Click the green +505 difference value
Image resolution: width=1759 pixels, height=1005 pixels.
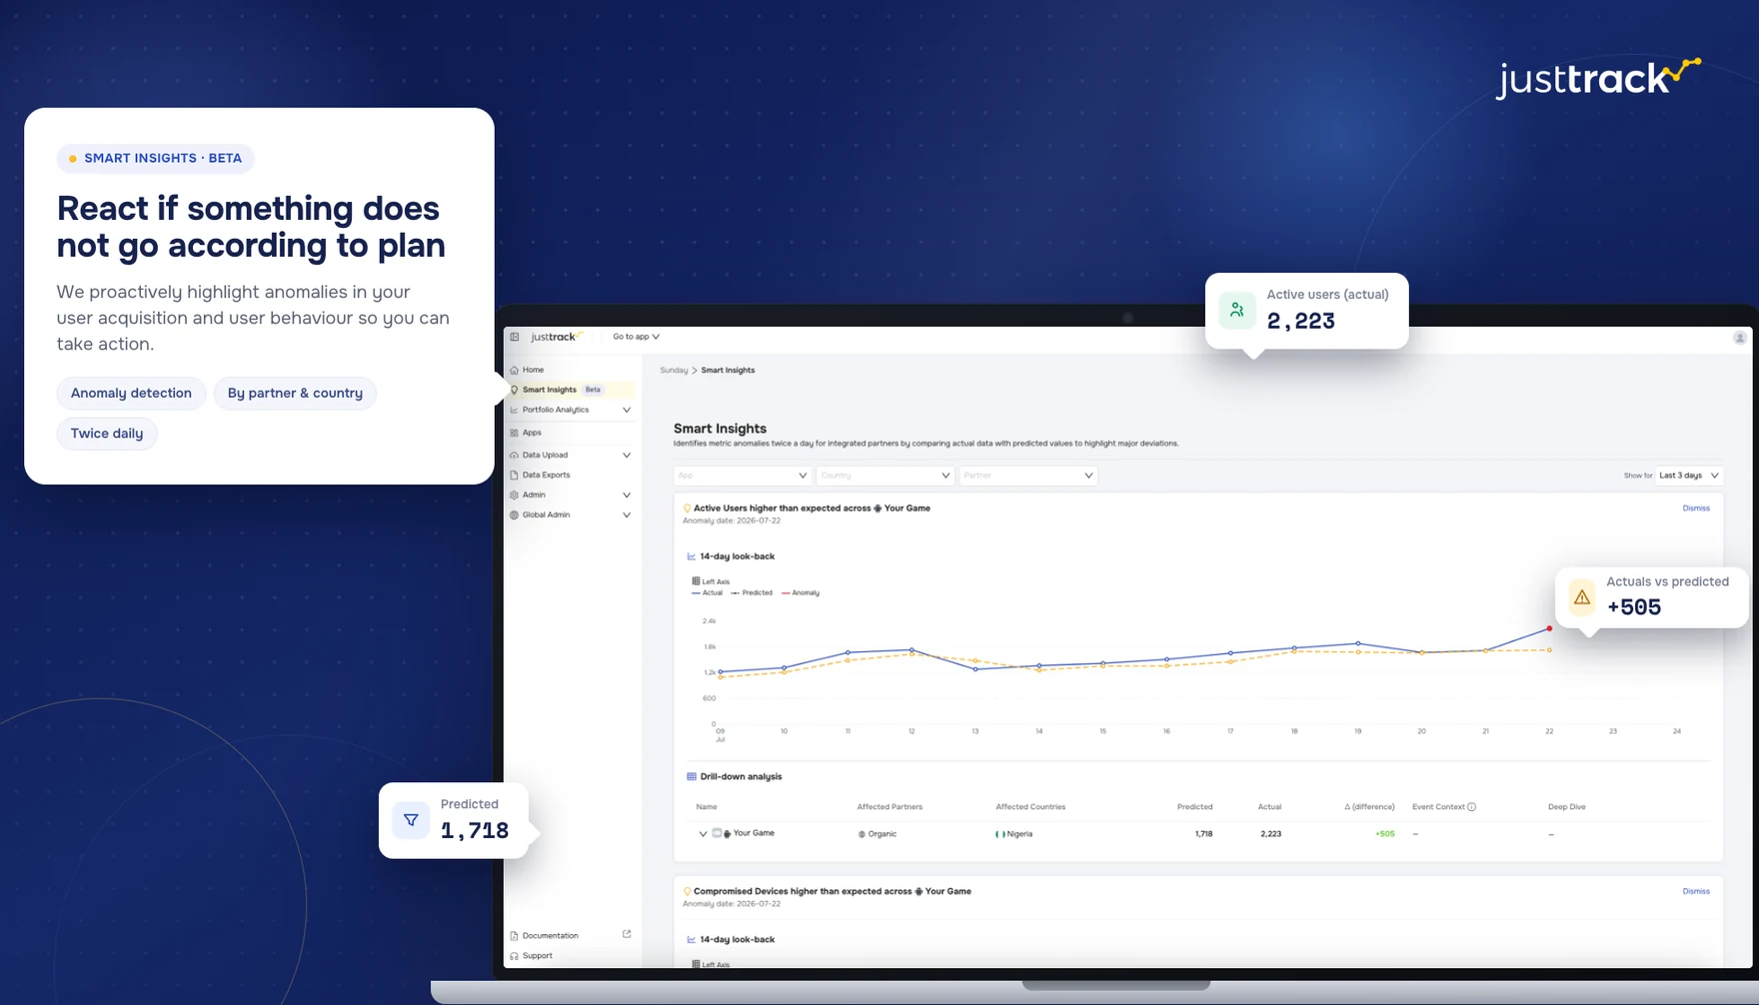point(1384,833)
